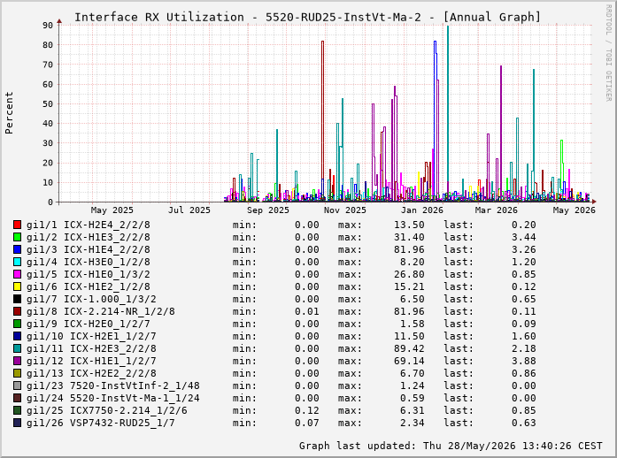The image size is (617, 458).
Task: Click the bright green gi1/2 legend swatch
Action: pyautogui.click(x=17, y=237)
